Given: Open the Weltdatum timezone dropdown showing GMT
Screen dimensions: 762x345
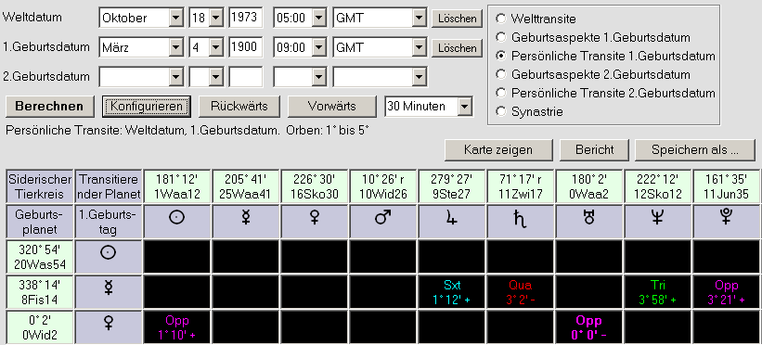Looking at the screenshot, I should 419,19.
